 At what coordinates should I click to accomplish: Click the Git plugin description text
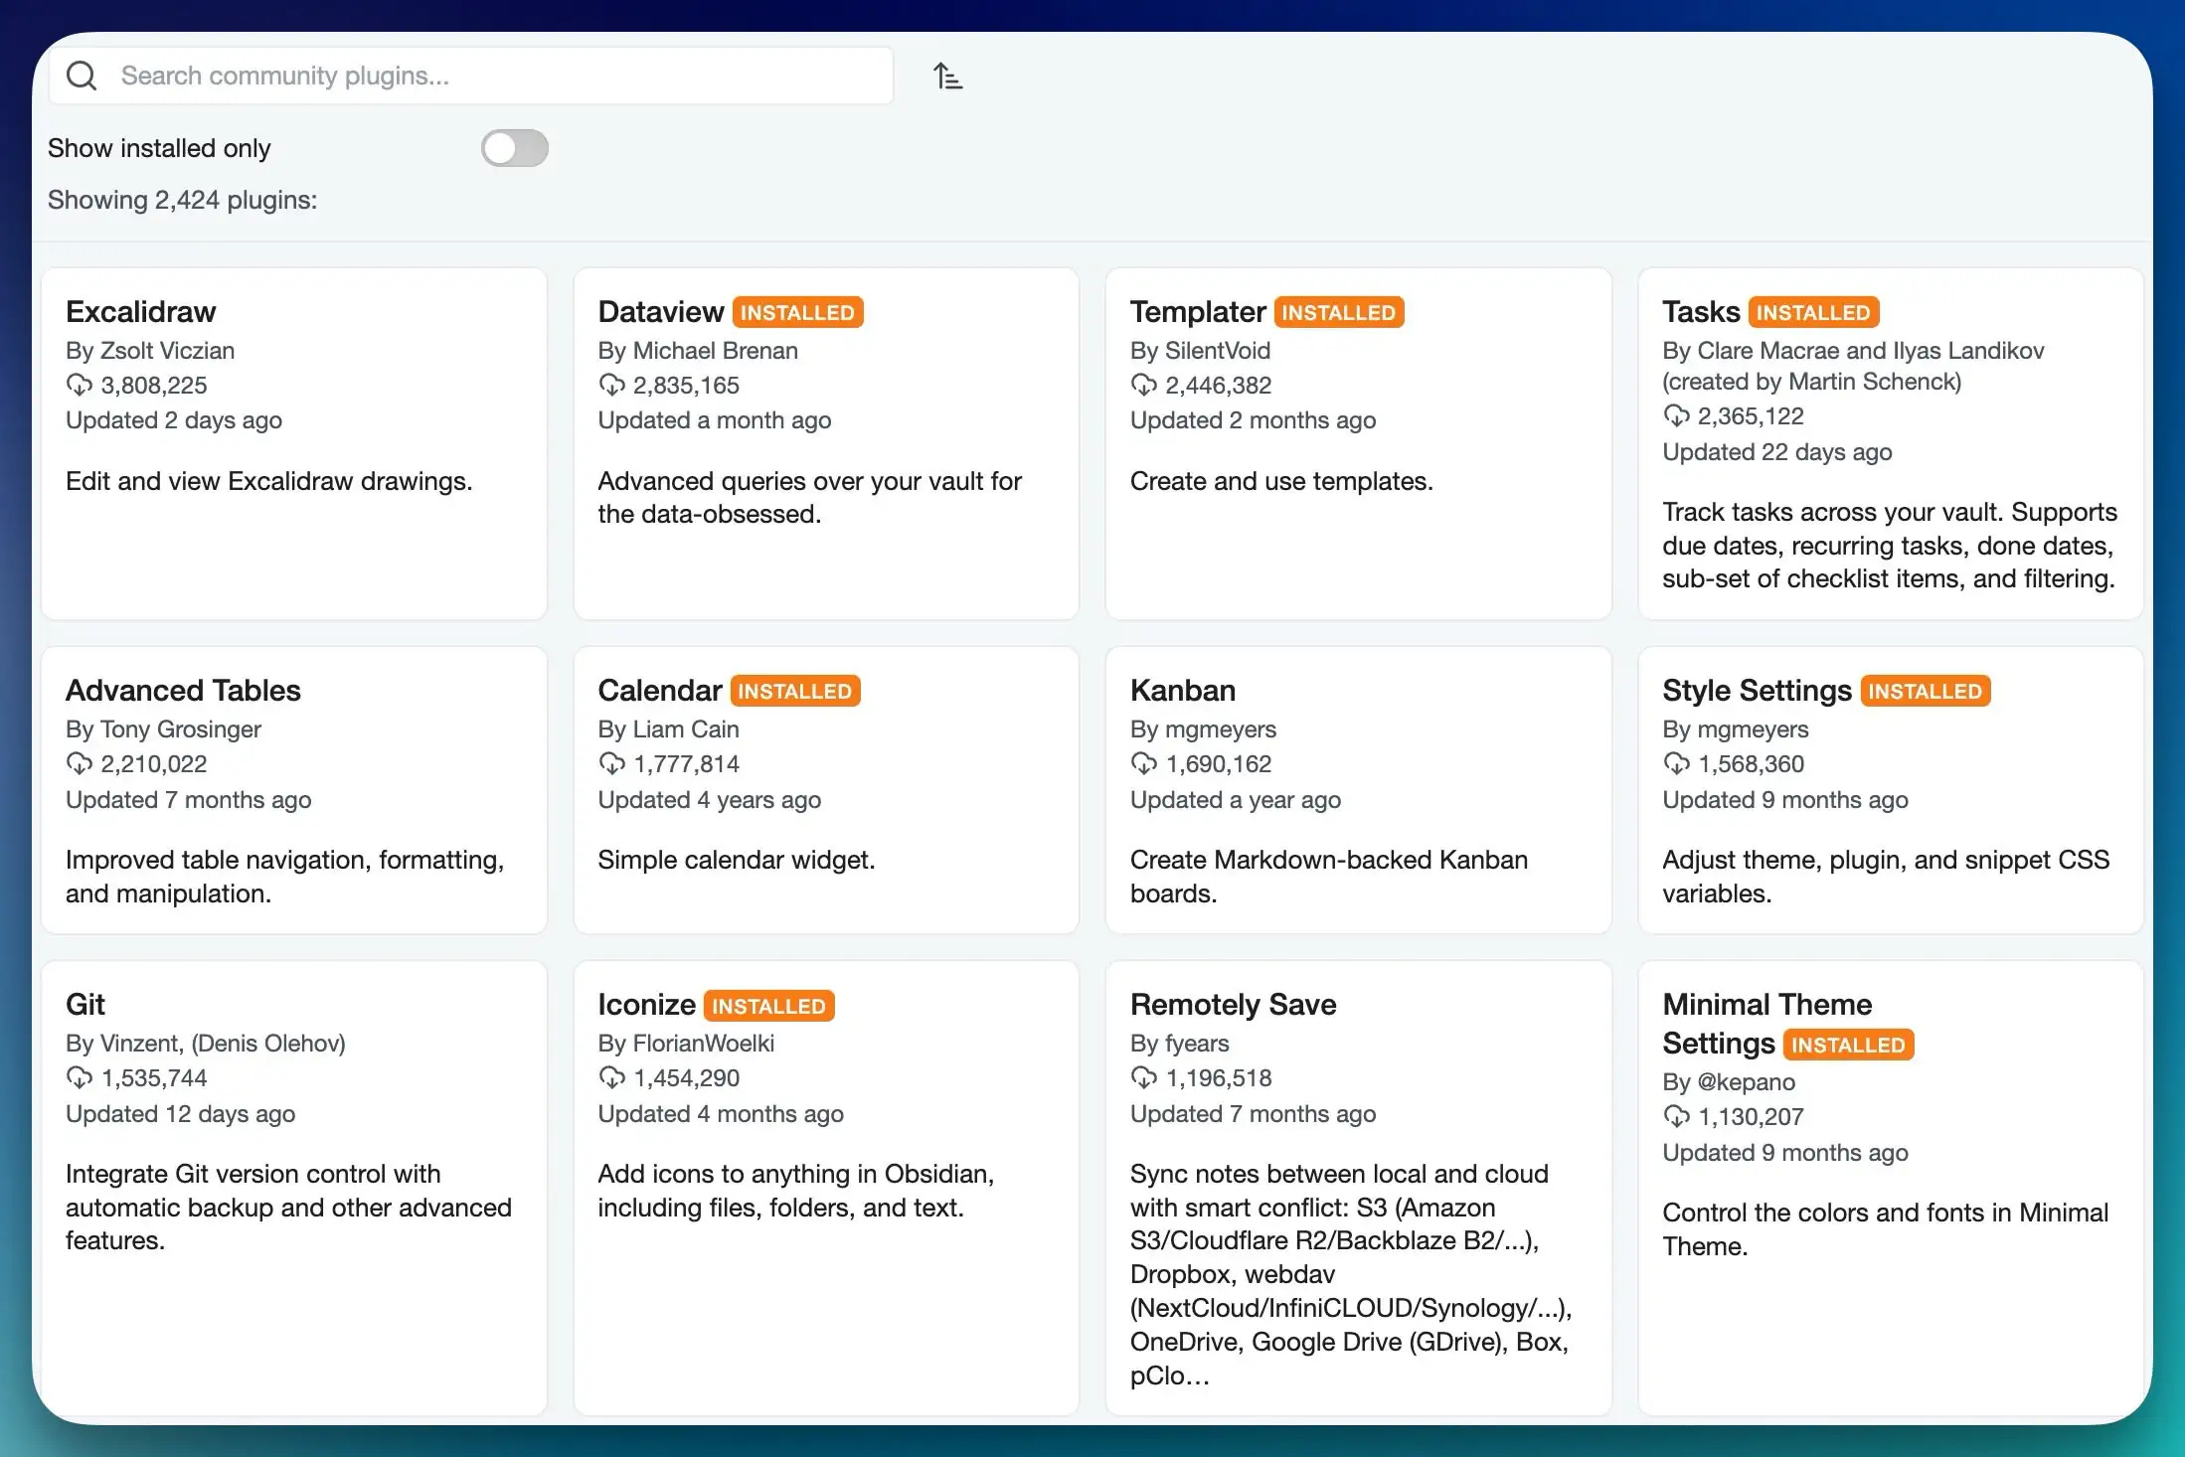[x=288, y=1207]
